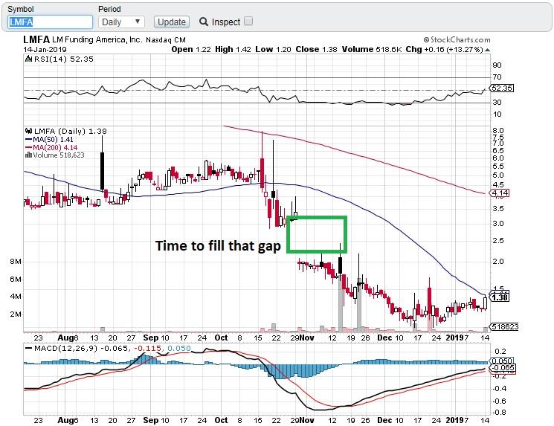Click the small triangle after Chg percentage
The width and height of the screenshot is (554, 426).
(x=488, y=50)
